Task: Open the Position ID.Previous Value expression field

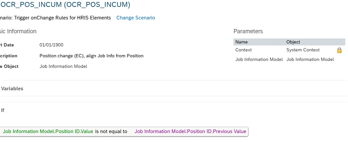Action: [x=190, y=131]
